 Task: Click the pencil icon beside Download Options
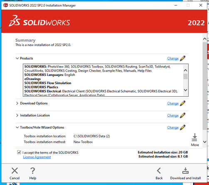tap(182, 103)
